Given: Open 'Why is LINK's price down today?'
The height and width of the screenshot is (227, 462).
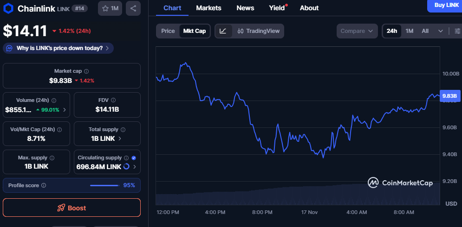Looking at the screenshot, I should (59, 48).
